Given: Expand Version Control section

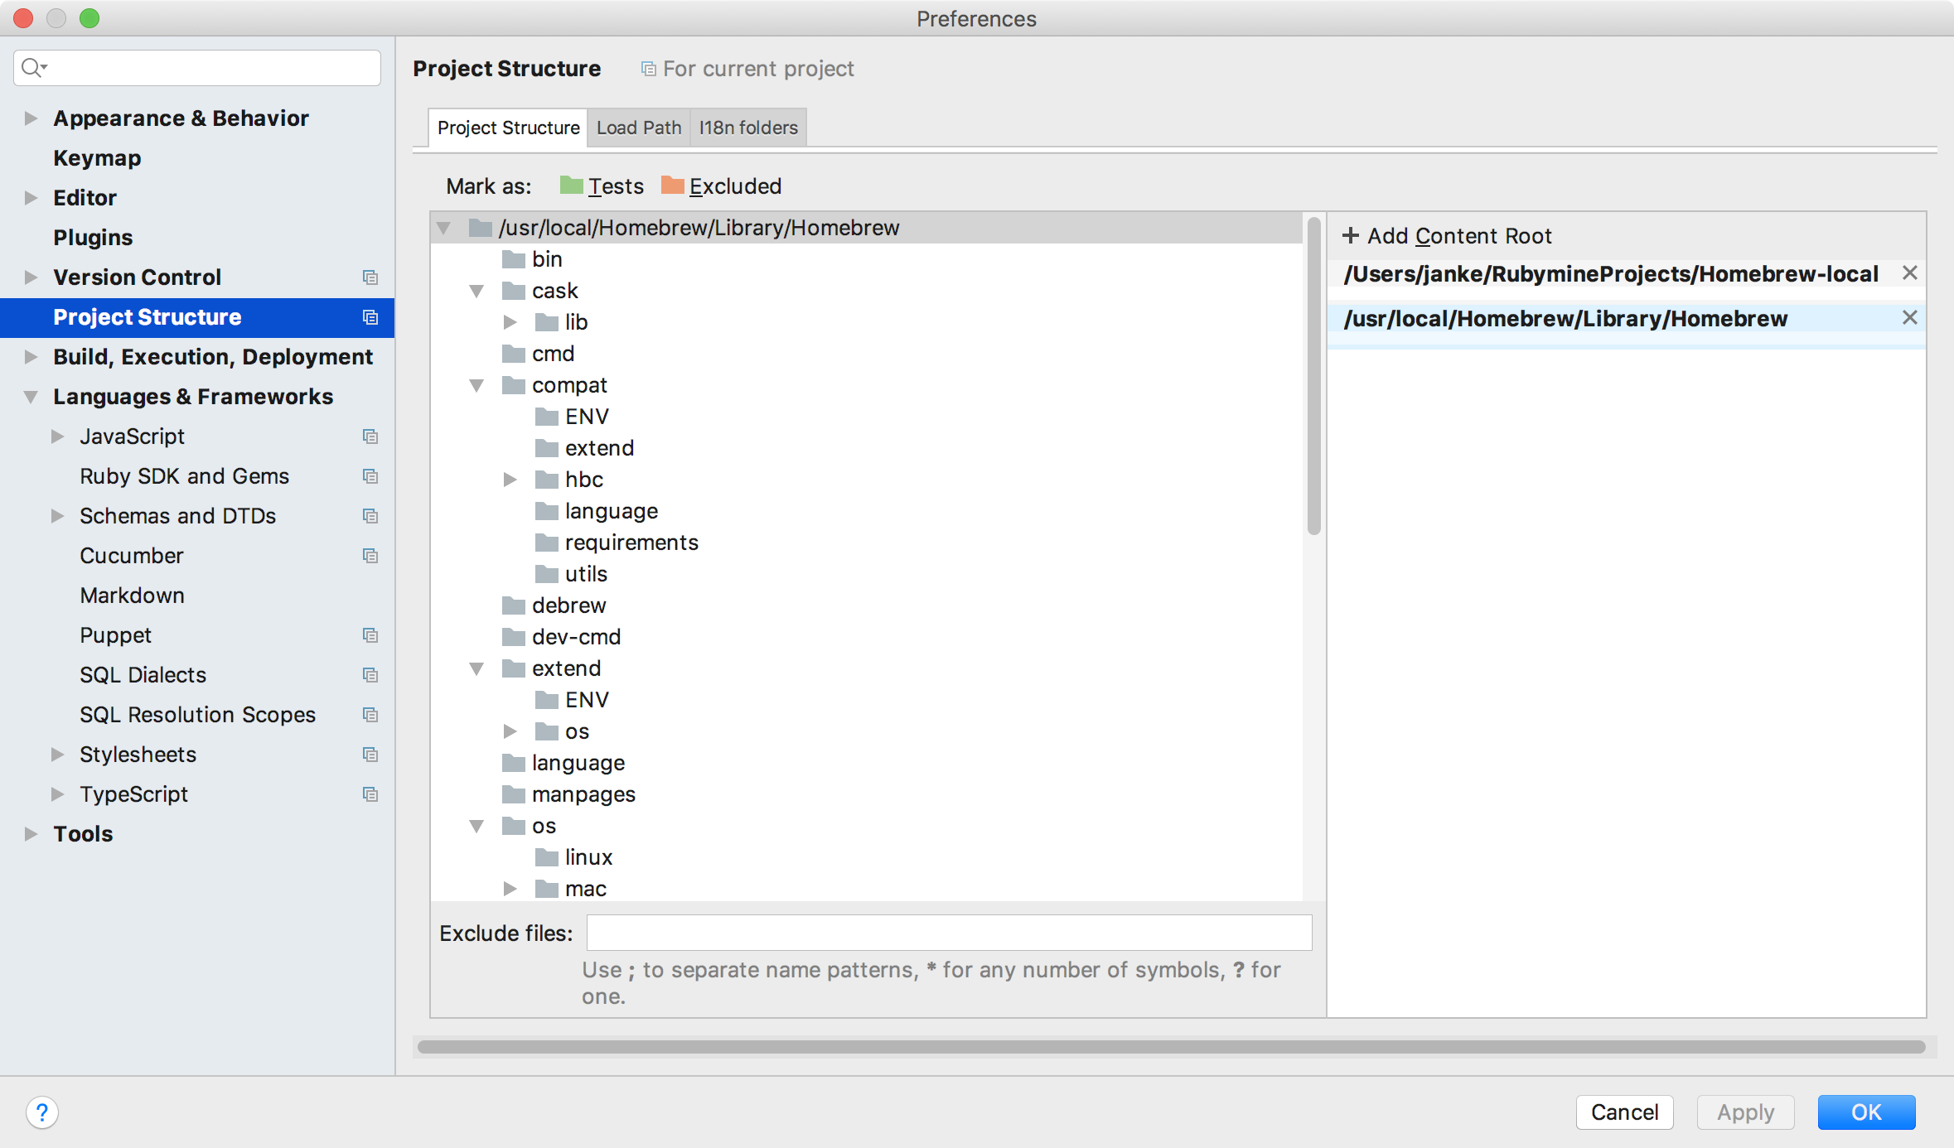Looking at the screenshot, I should point(31,277).
